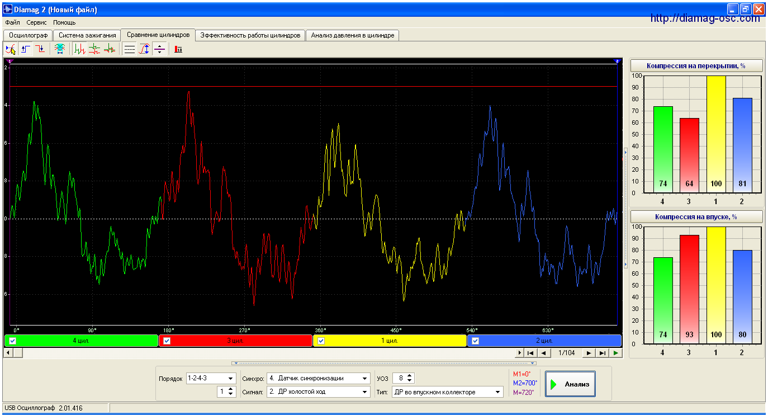Decrease the cylinder number stepper below Порядок
Screen dimensions: 768x415
pos(231,394)
